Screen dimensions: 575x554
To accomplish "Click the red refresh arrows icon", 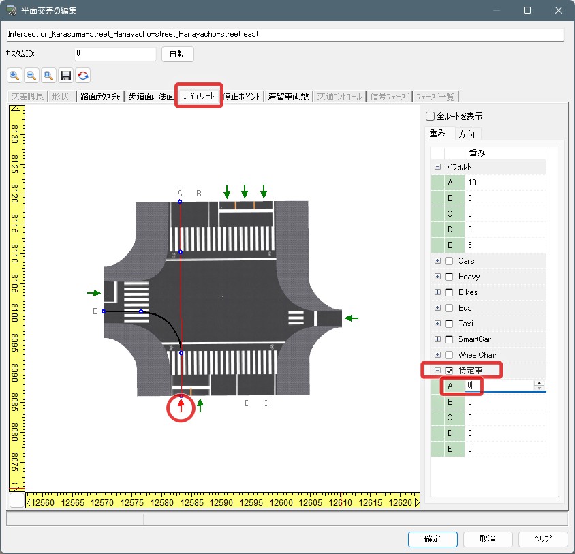I will click(83, 75).
